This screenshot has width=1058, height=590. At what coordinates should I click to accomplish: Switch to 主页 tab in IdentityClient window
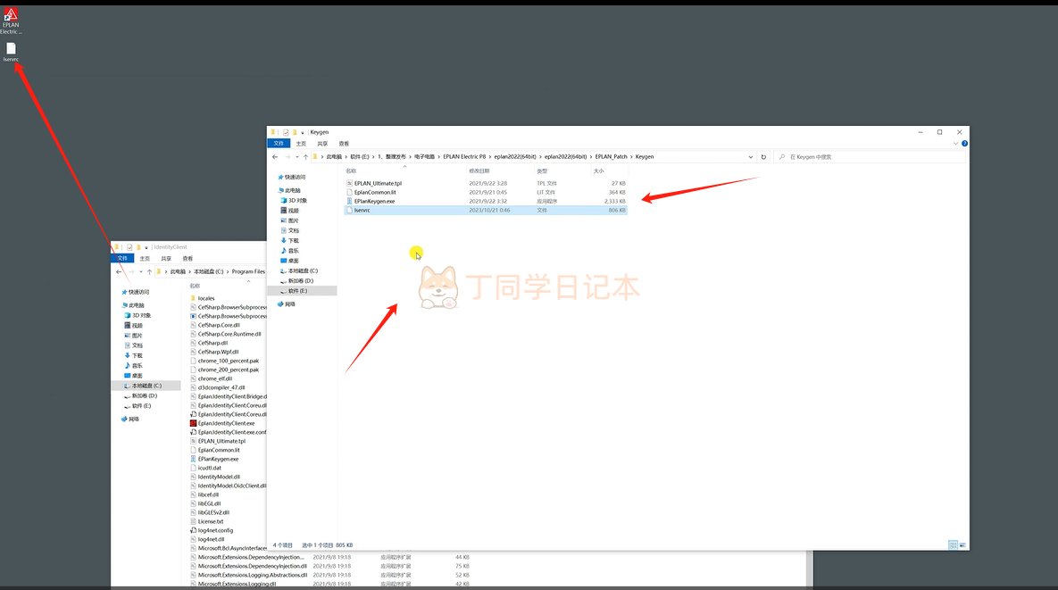[145, 258]
